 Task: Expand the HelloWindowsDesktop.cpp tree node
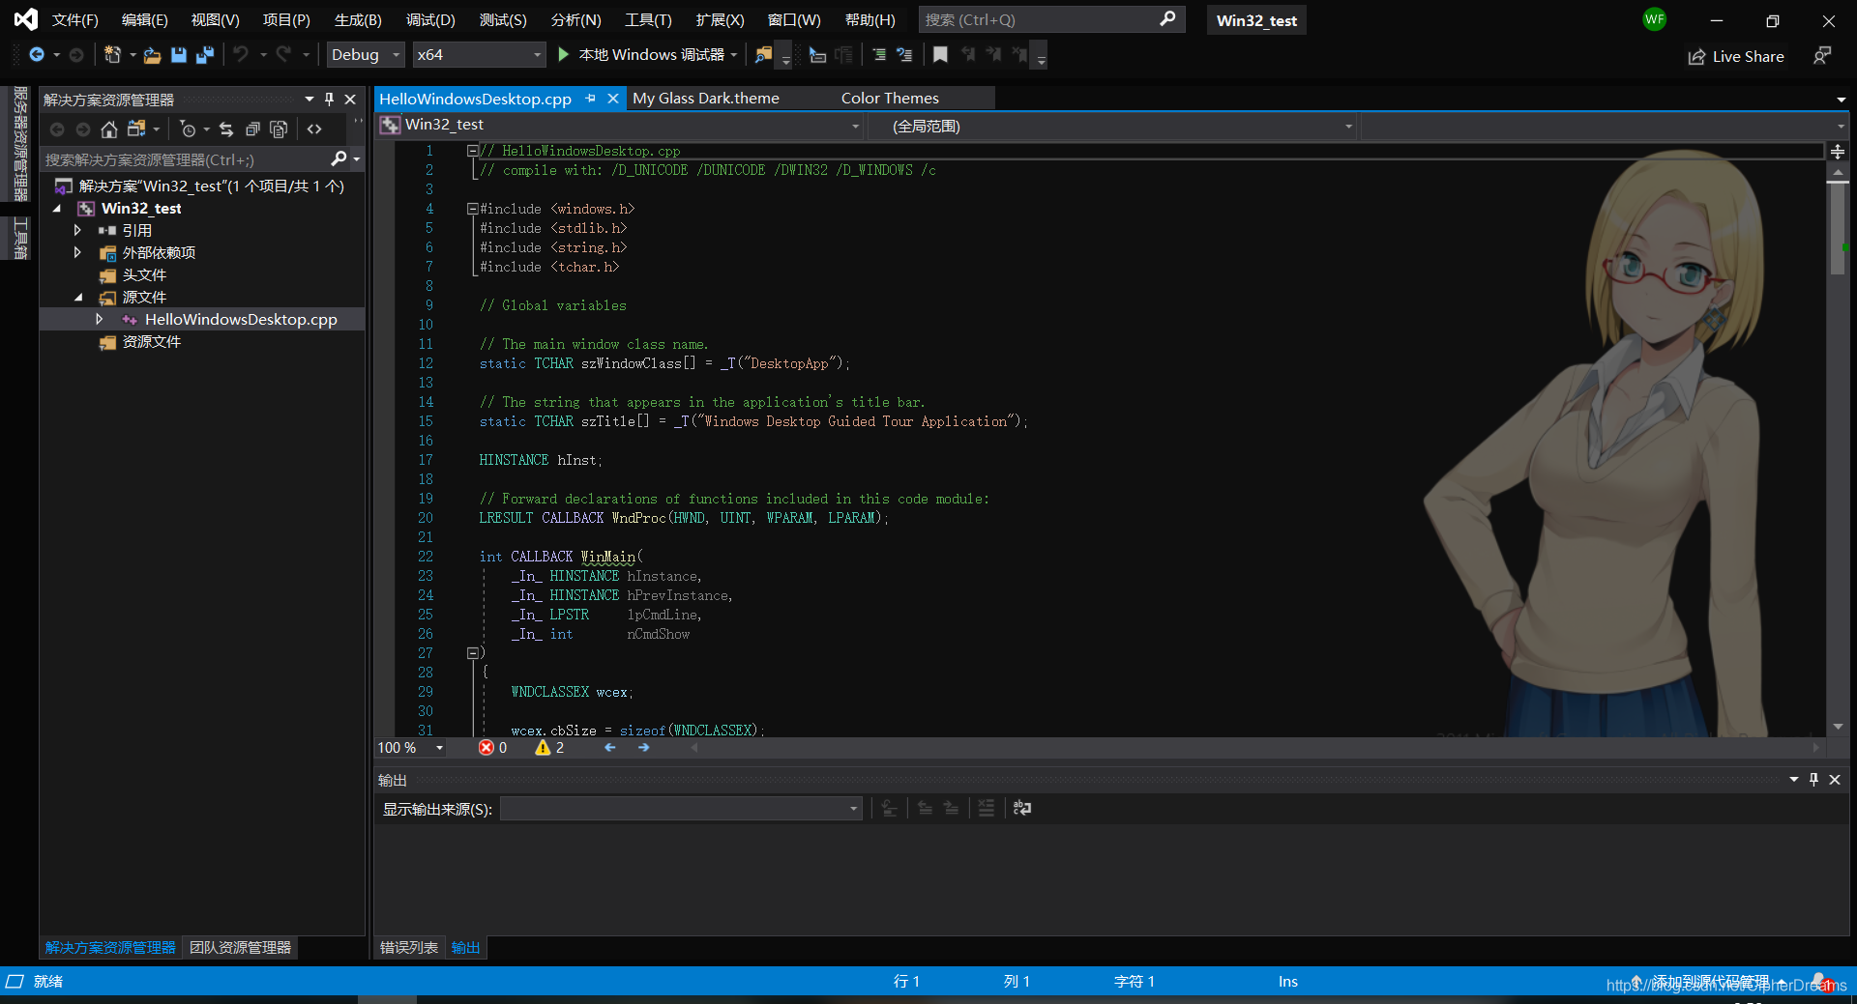[99, 319]
